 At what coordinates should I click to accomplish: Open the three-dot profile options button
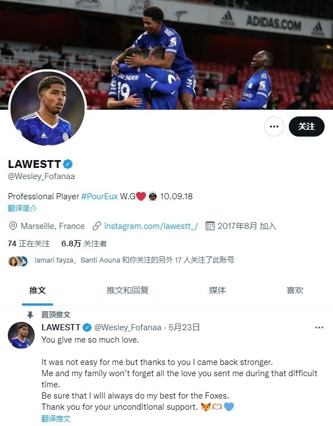[x=274, y=127]
